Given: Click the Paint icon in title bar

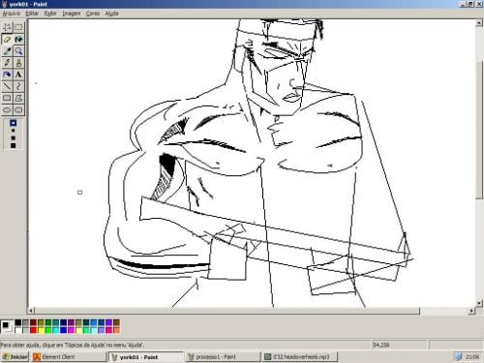Looking at the screenshot, I should coord(4,4).
